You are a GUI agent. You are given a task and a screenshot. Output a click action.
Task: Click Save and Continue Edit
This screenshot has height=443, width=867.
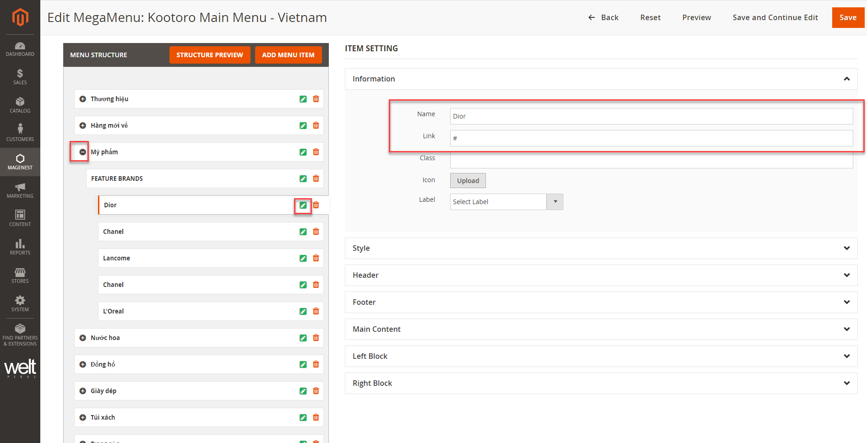pos(775,17)
